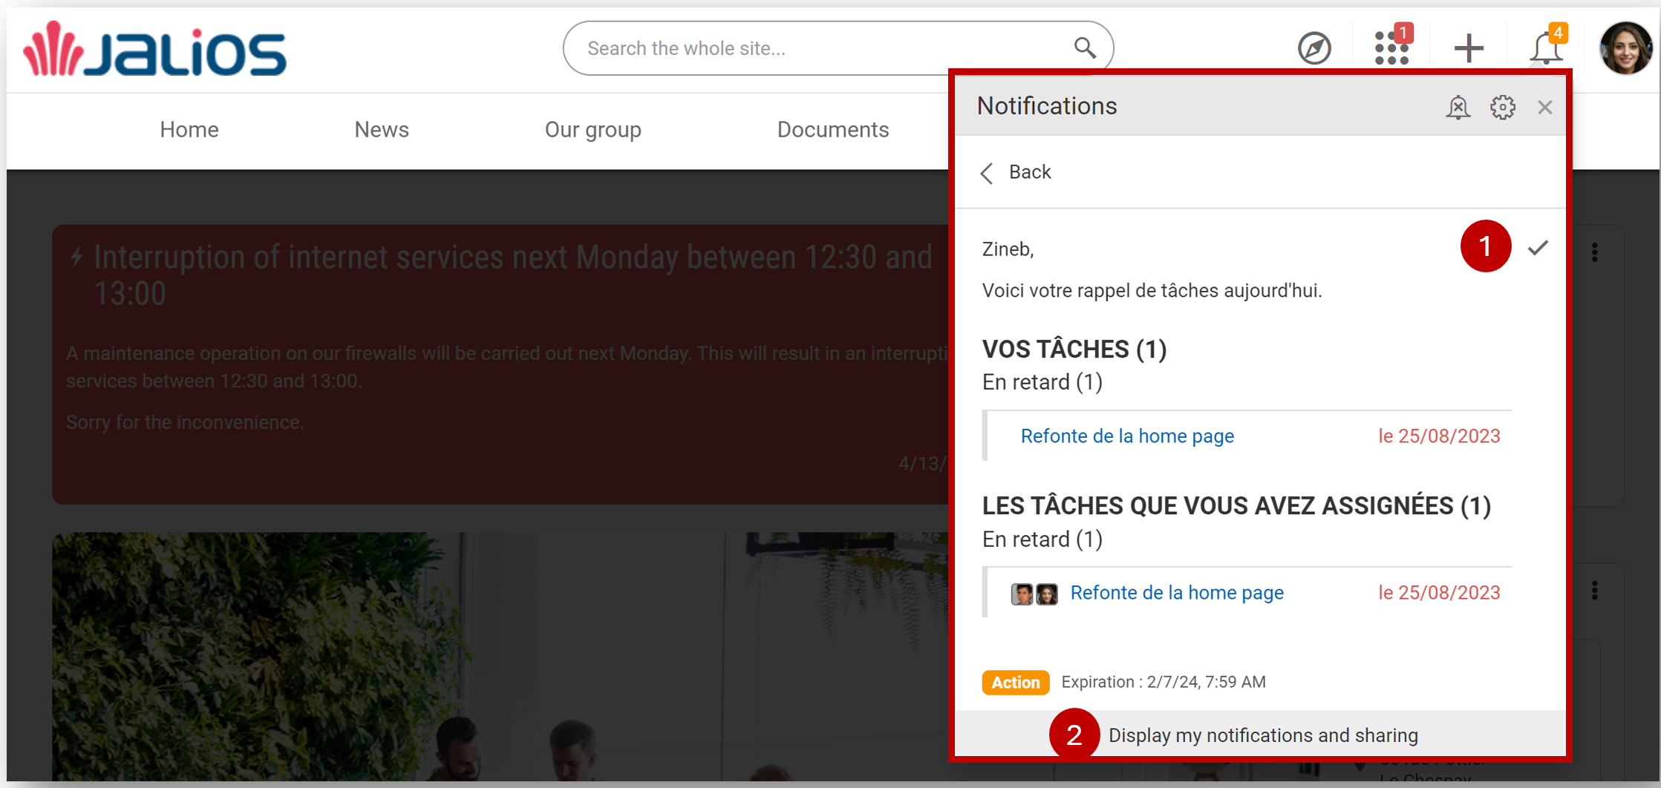Click the VOS TÂCHES (1) heading

click(x=1074, y=349)
